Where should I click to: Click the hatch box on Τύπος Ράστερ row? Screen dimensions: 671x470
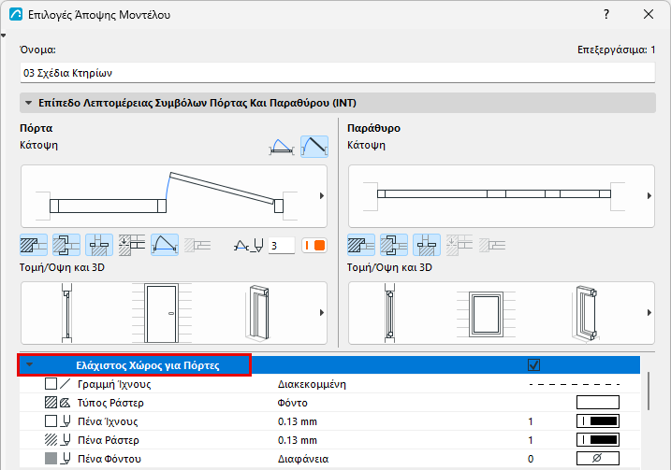click(x=51, y=403)
